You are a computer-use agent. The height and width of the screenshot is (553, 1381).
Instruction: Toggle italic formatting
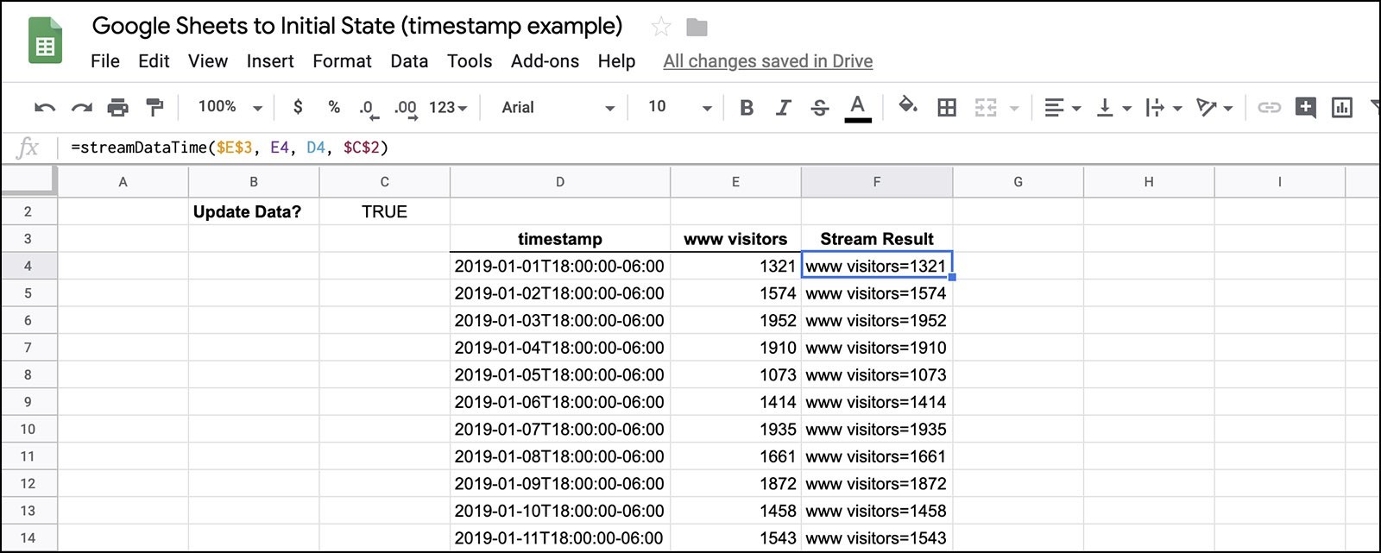coord(783,108)
